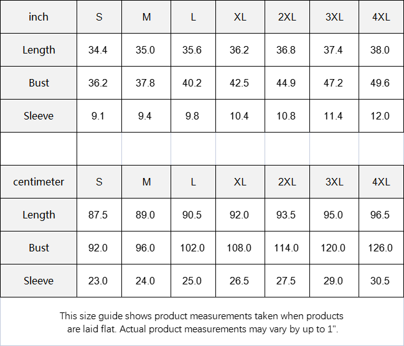404x346 pixels.
Task: Click the 37.4 length value for 3XL
Action: pos(333,50)
